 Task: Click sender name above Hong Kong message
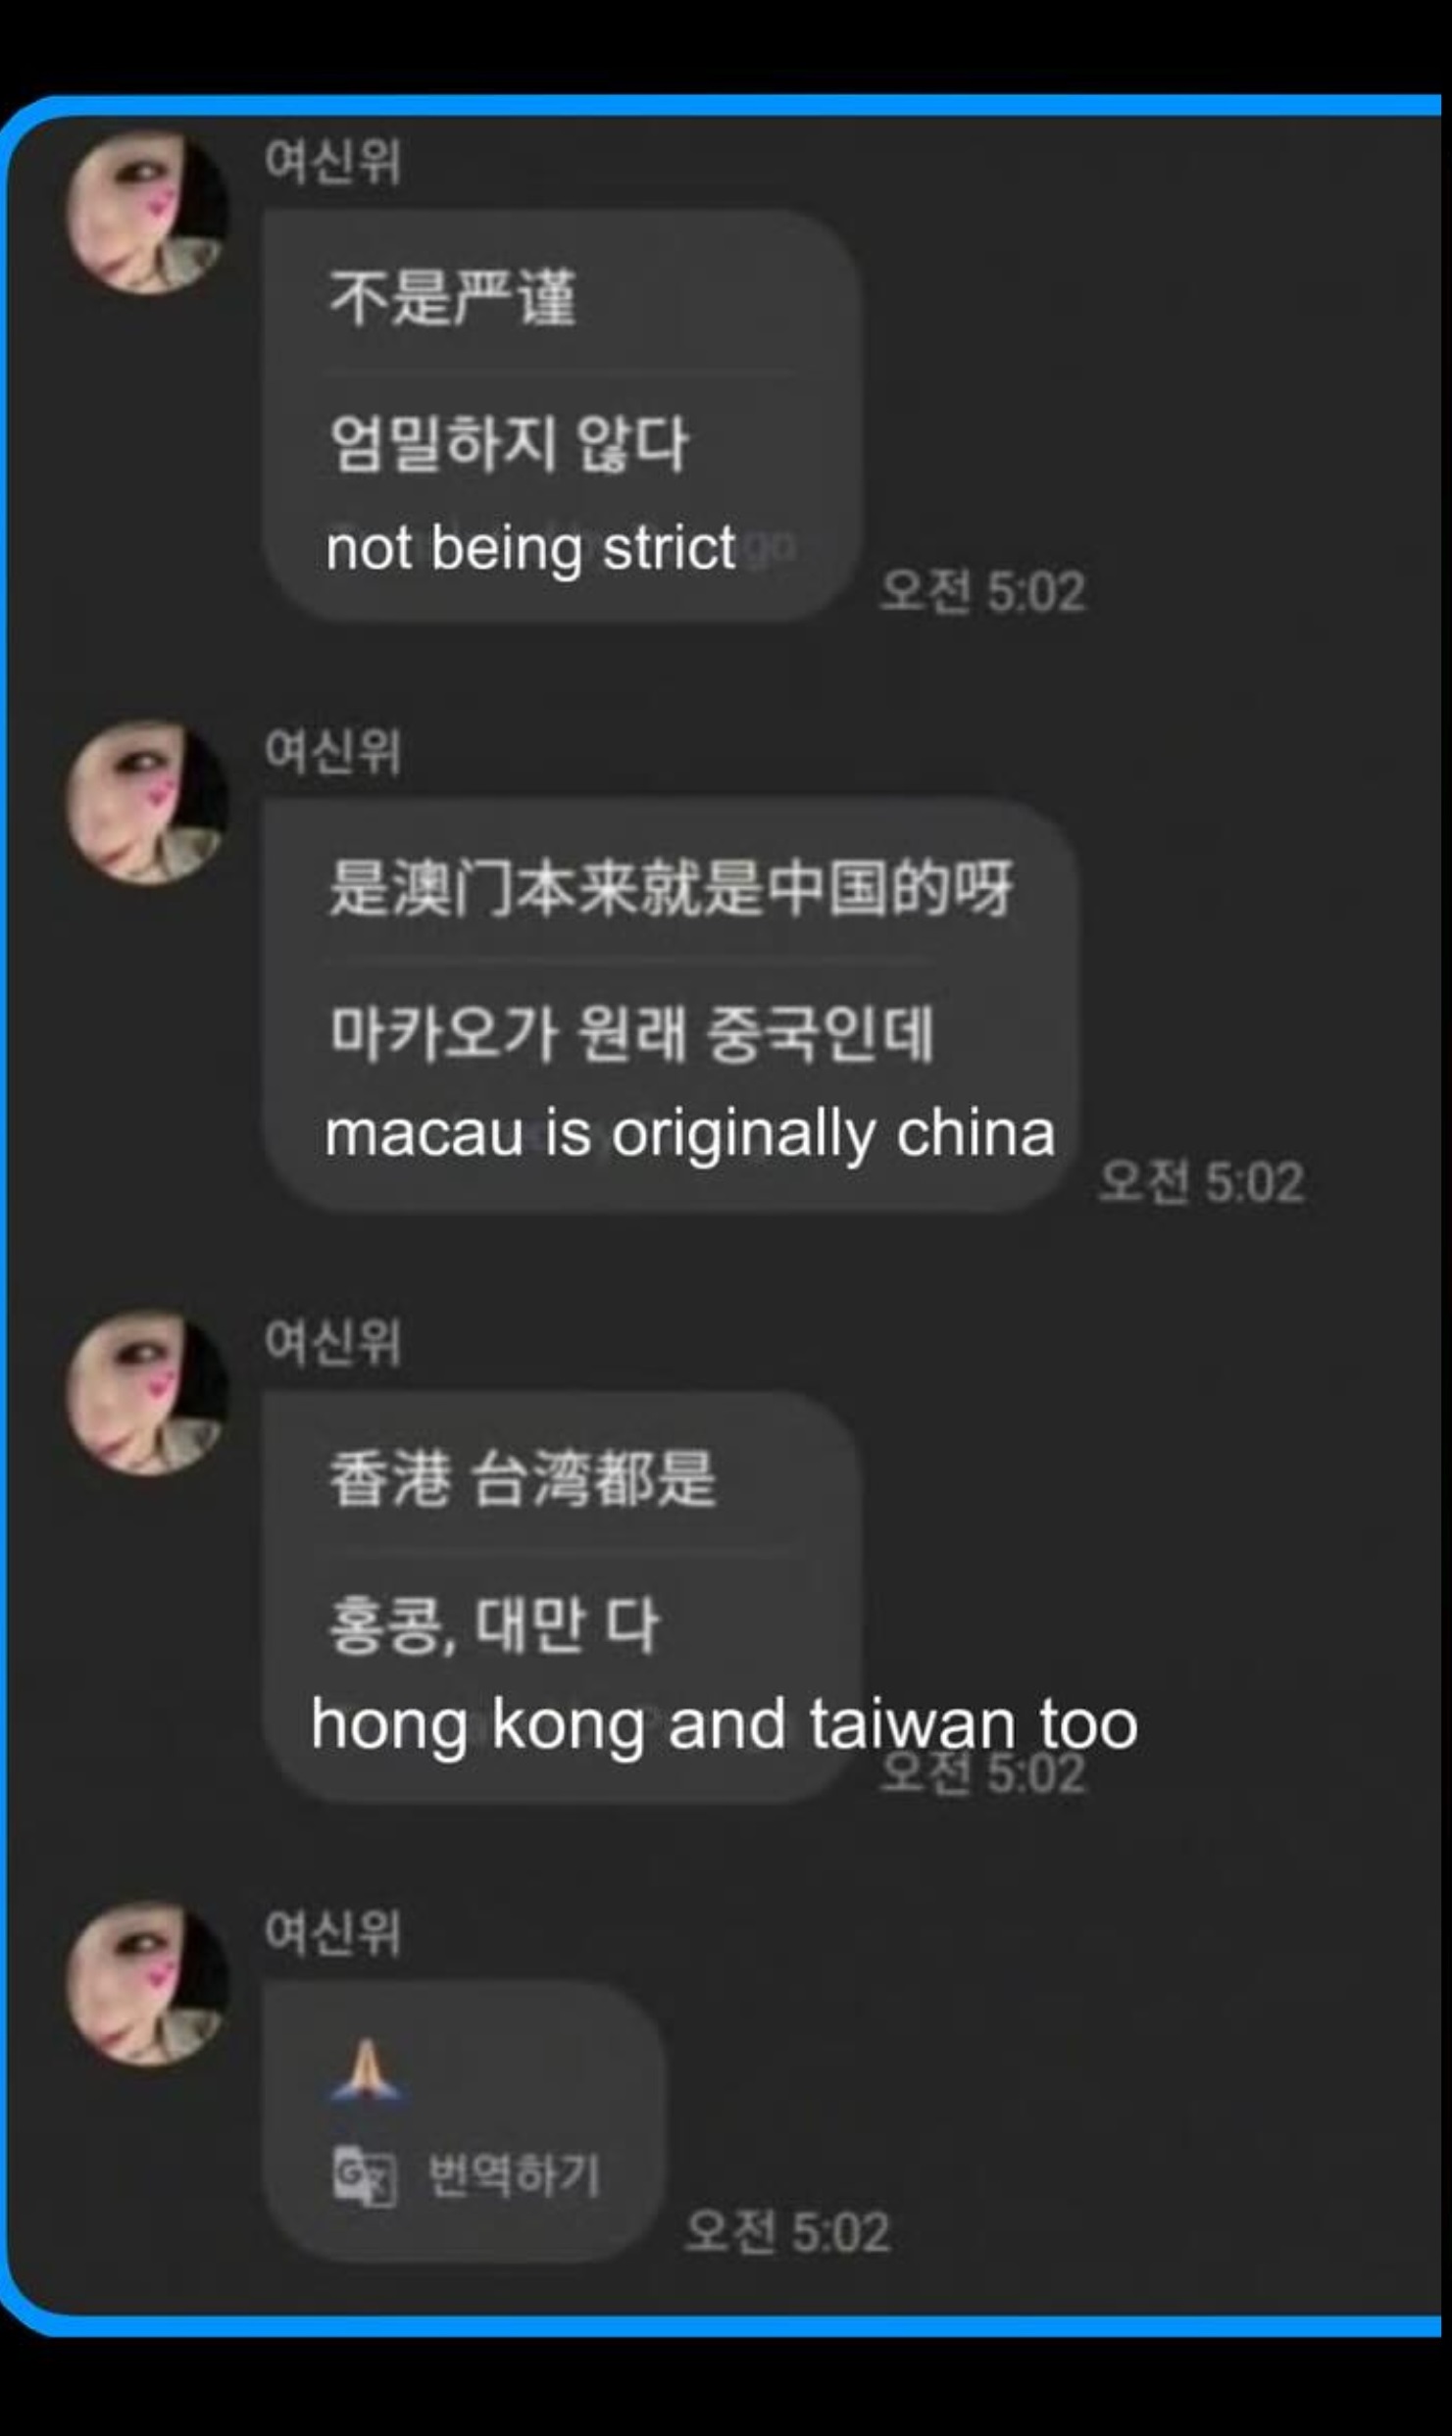331,1341
